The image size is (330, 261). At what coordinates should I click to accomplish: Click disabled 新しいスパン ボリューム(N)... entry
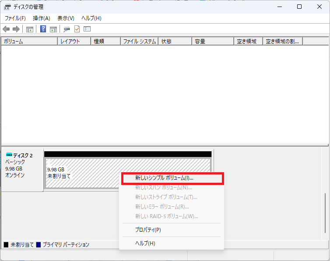[172, 188]
